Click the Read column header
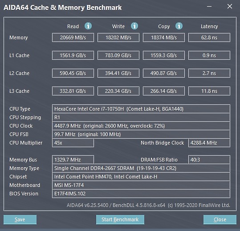The image size is (240, 231). (73, 26)
